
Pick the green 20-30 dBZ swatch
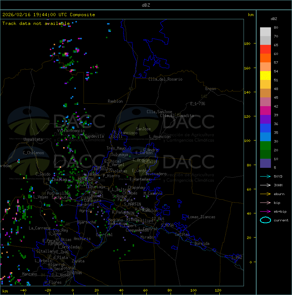(265, 146)
